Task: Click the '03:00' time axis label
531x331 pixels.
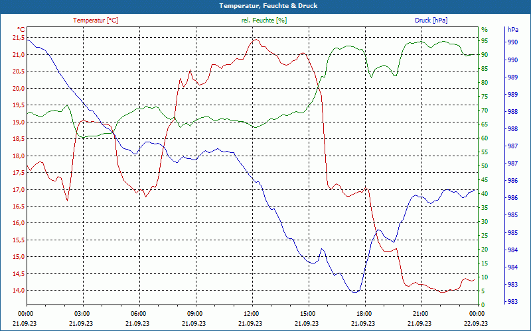Action: tap(83, 313)
